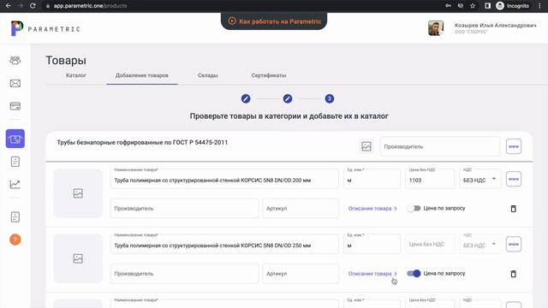
Task: Delete the 200 мм product row
Action: 513,209
